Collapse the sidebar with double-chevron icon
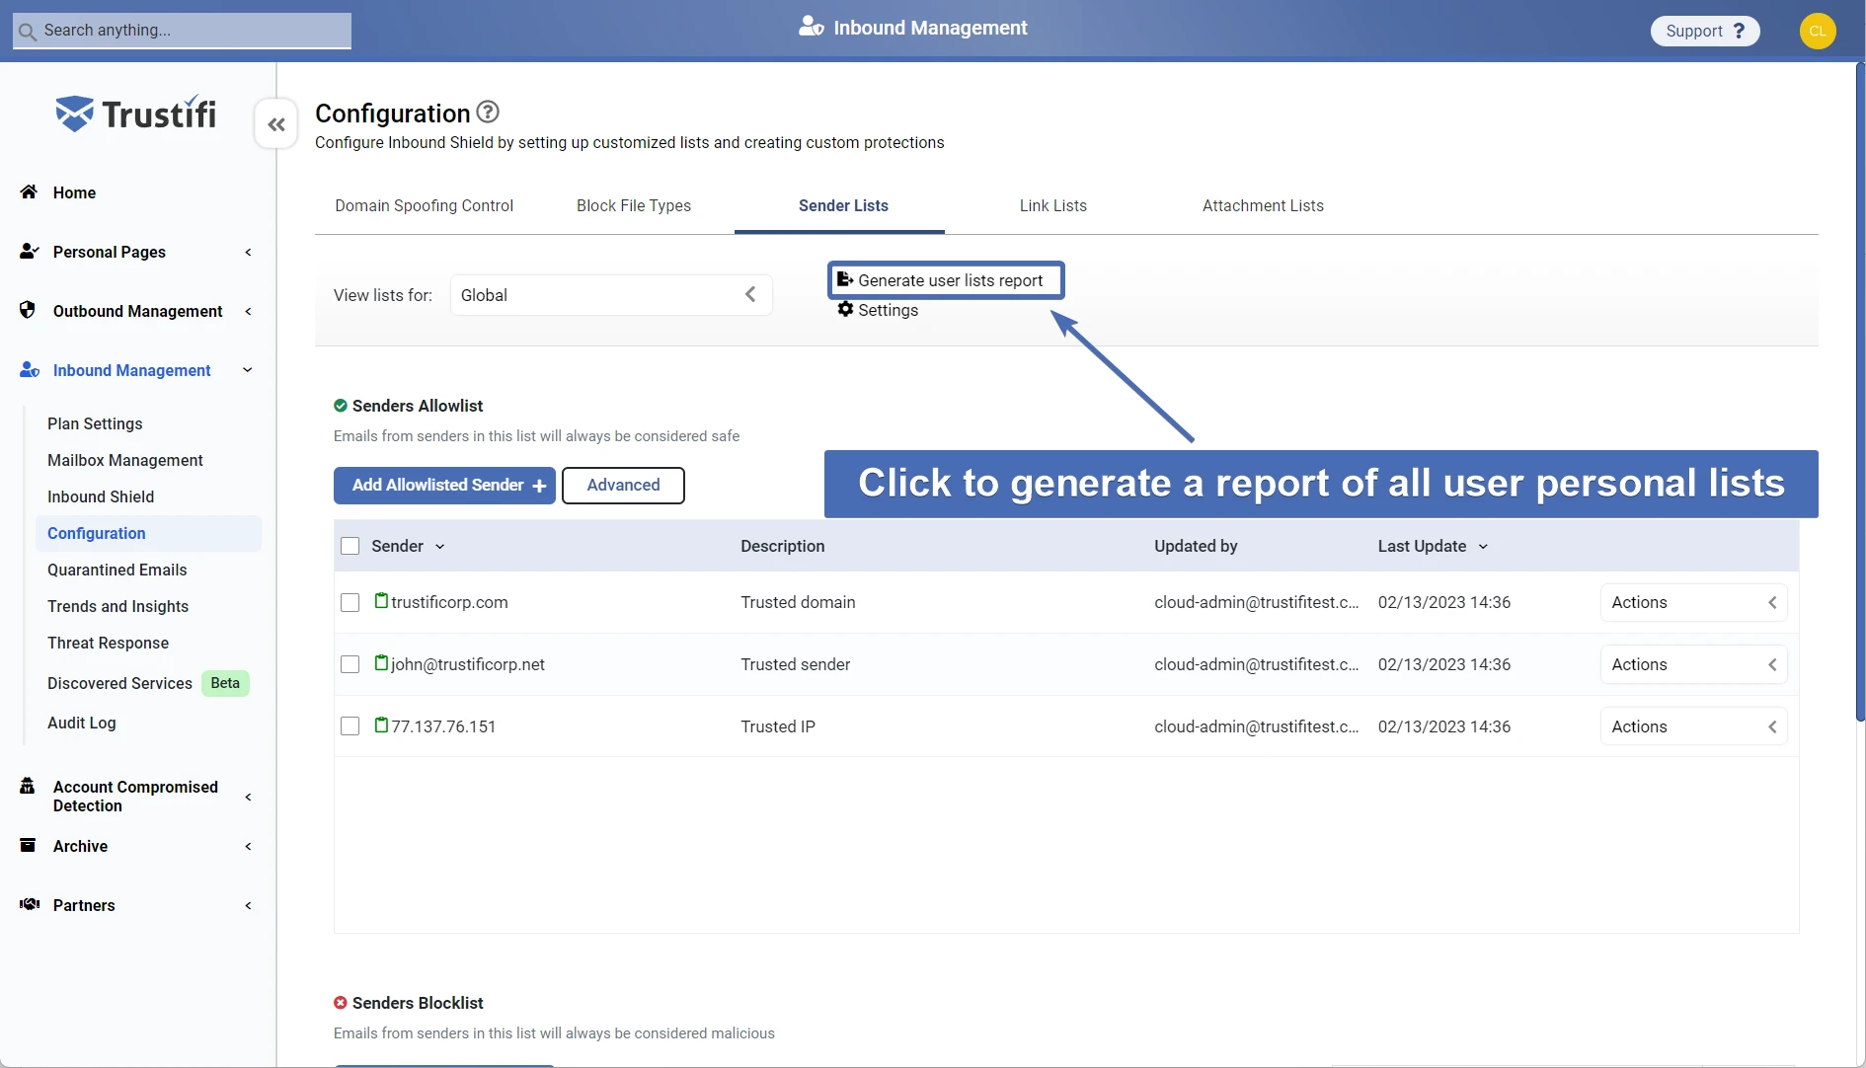This screenshot has height=1068, width=1866. [x=276, y=124]
